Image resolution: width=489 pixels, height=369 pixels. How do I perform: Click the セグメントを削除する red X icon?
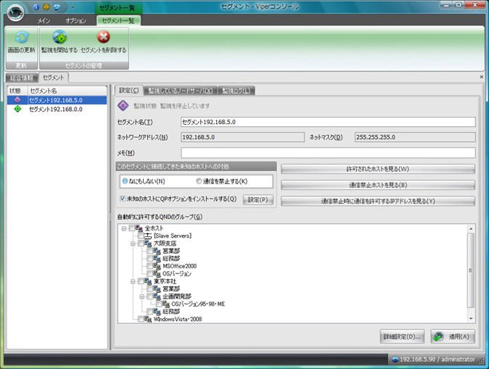(x=103, y=37)
